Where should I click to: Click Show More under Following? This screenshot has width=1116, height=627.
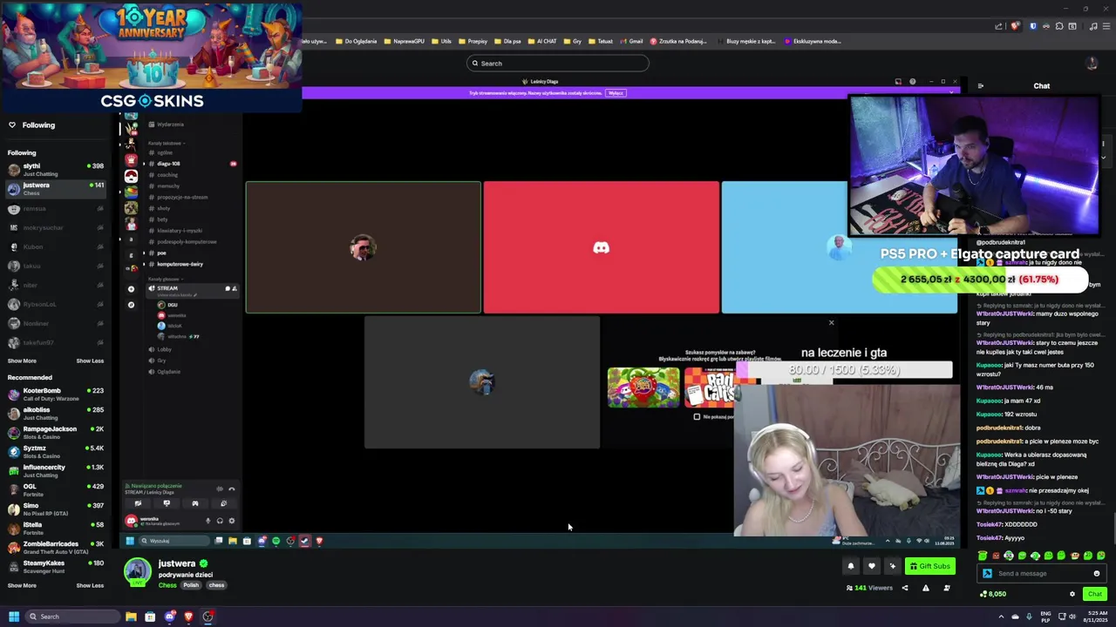point(22,361)
